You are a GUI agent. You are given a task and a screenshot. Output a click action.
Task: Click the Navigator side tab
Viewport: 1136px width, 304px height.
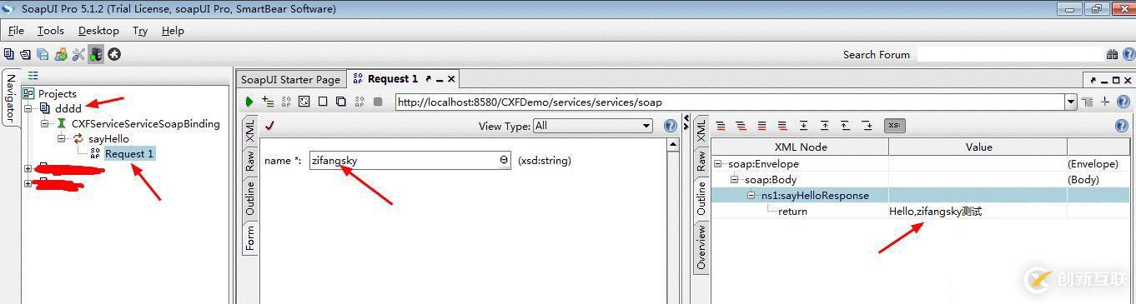pyautogui.click(x=10, y=98)
